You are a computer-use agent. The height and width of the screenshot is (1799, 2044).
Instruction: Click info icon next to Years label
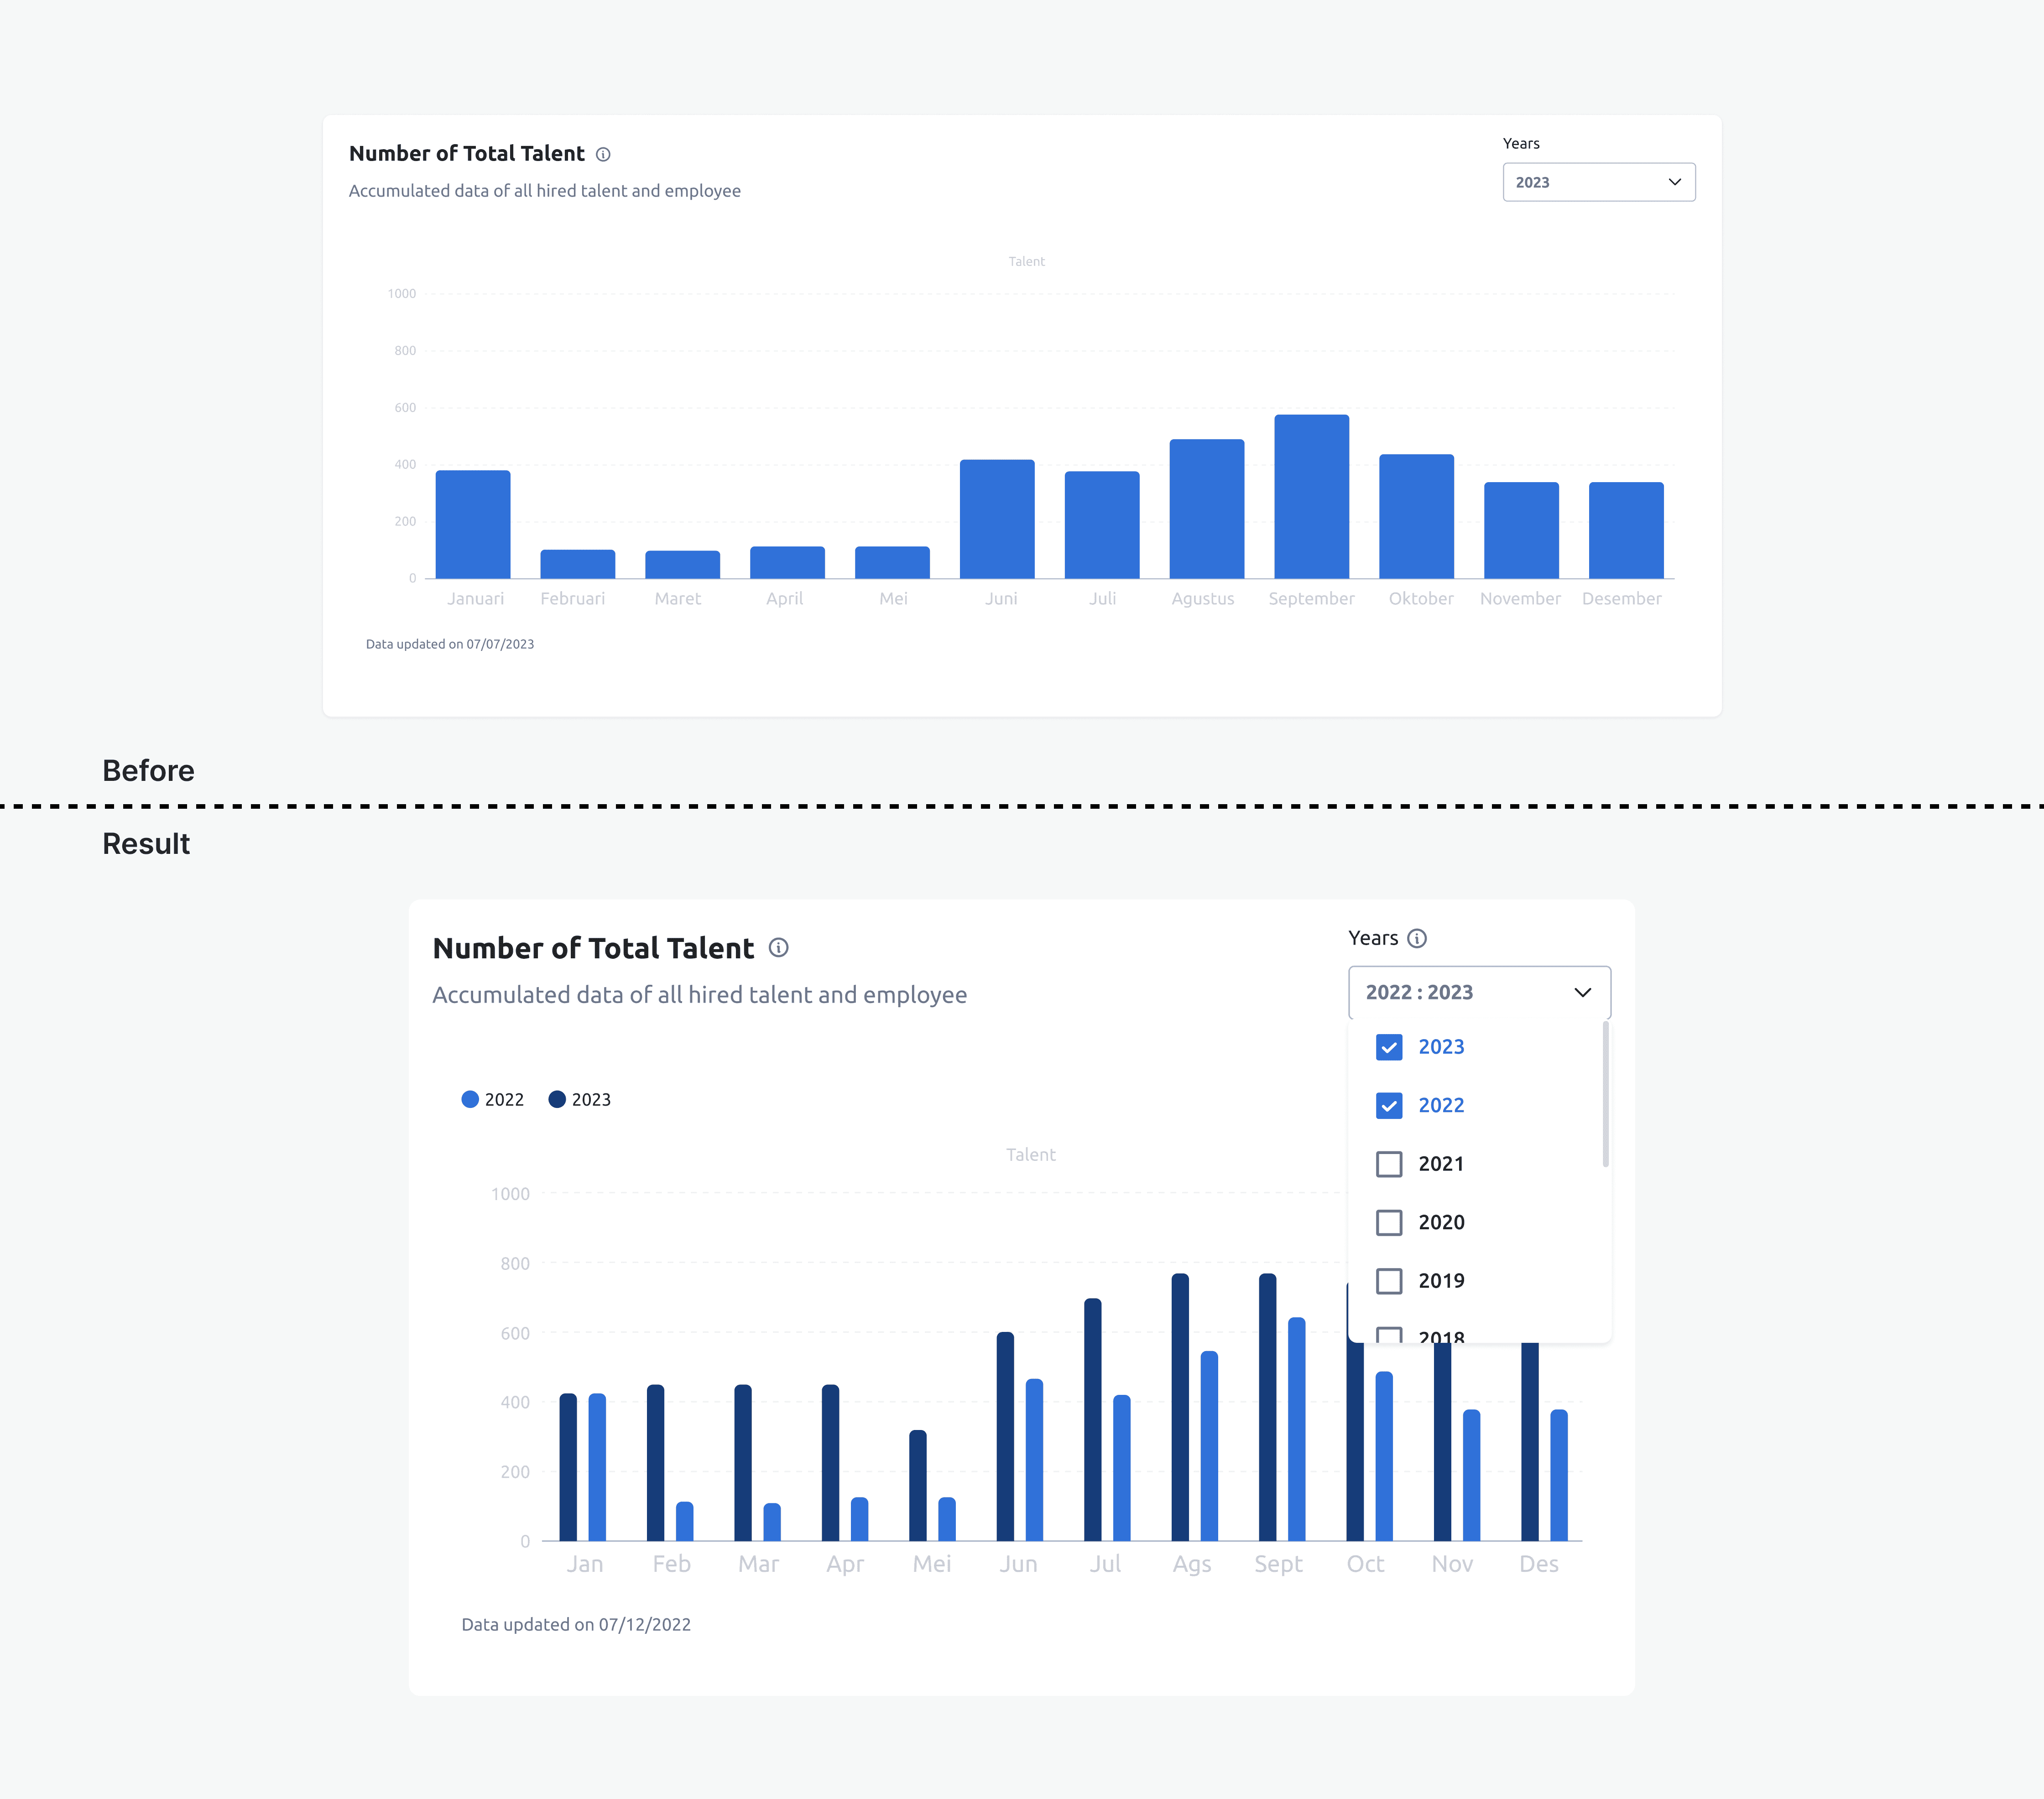(1416, 938)
